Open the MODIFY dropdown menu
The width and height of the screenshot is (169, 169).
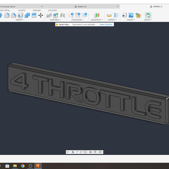[20, 20]
